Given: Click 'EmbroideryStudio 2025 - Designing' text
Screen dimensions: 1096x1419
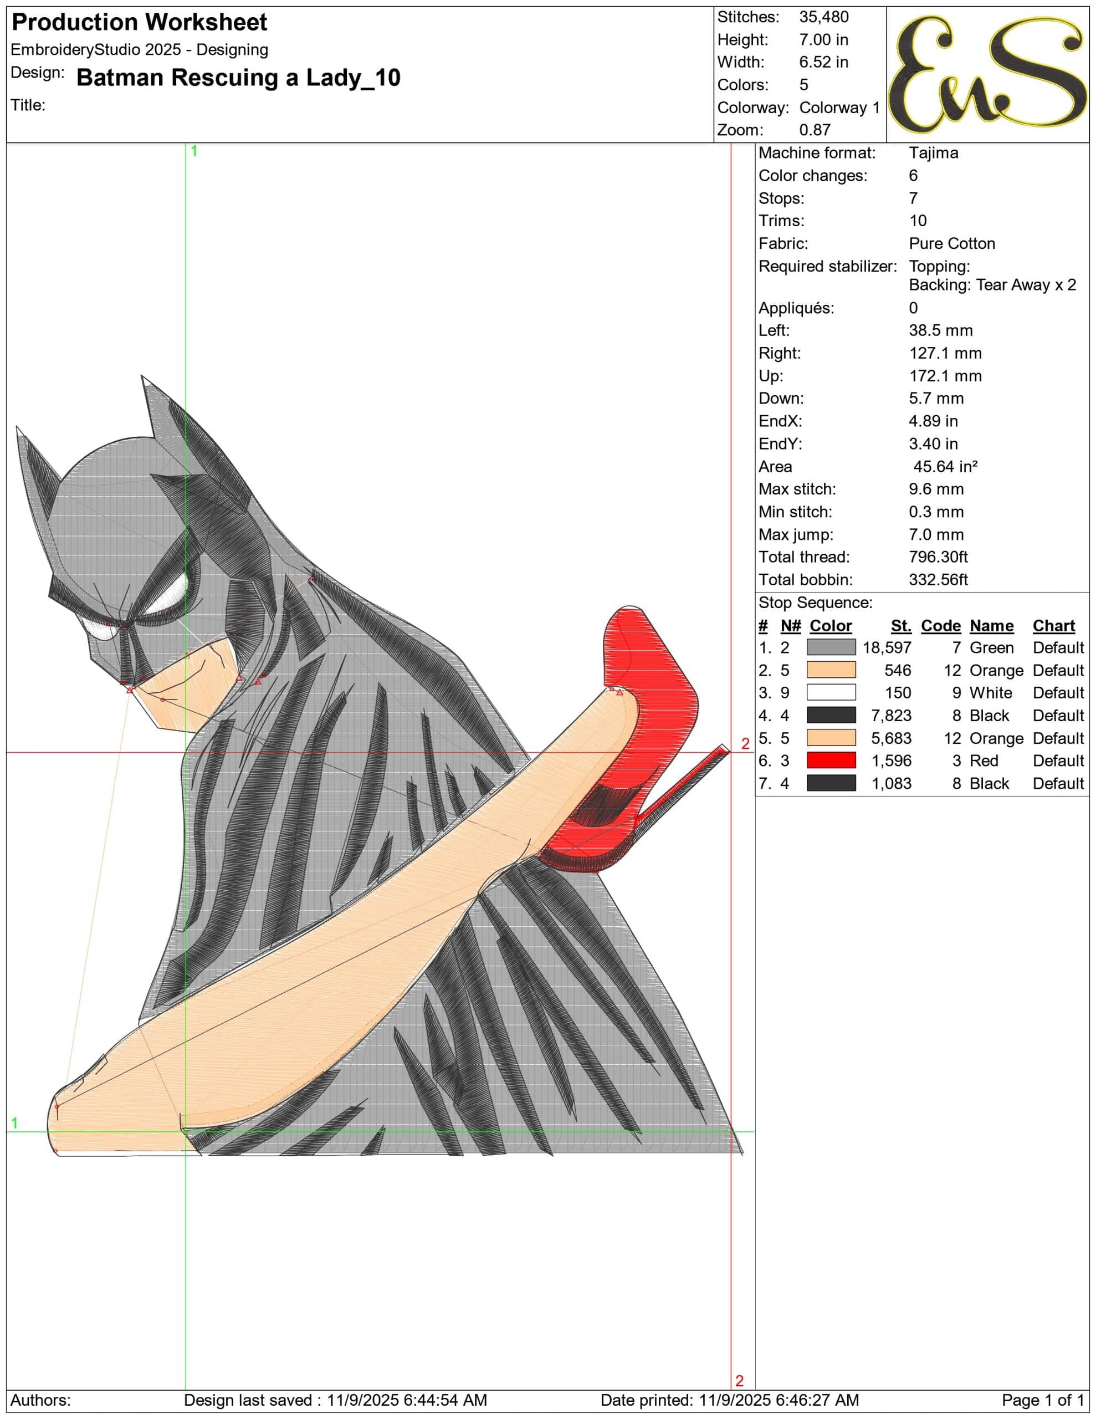Looking at the screenshot, I should tap(140, 50).
